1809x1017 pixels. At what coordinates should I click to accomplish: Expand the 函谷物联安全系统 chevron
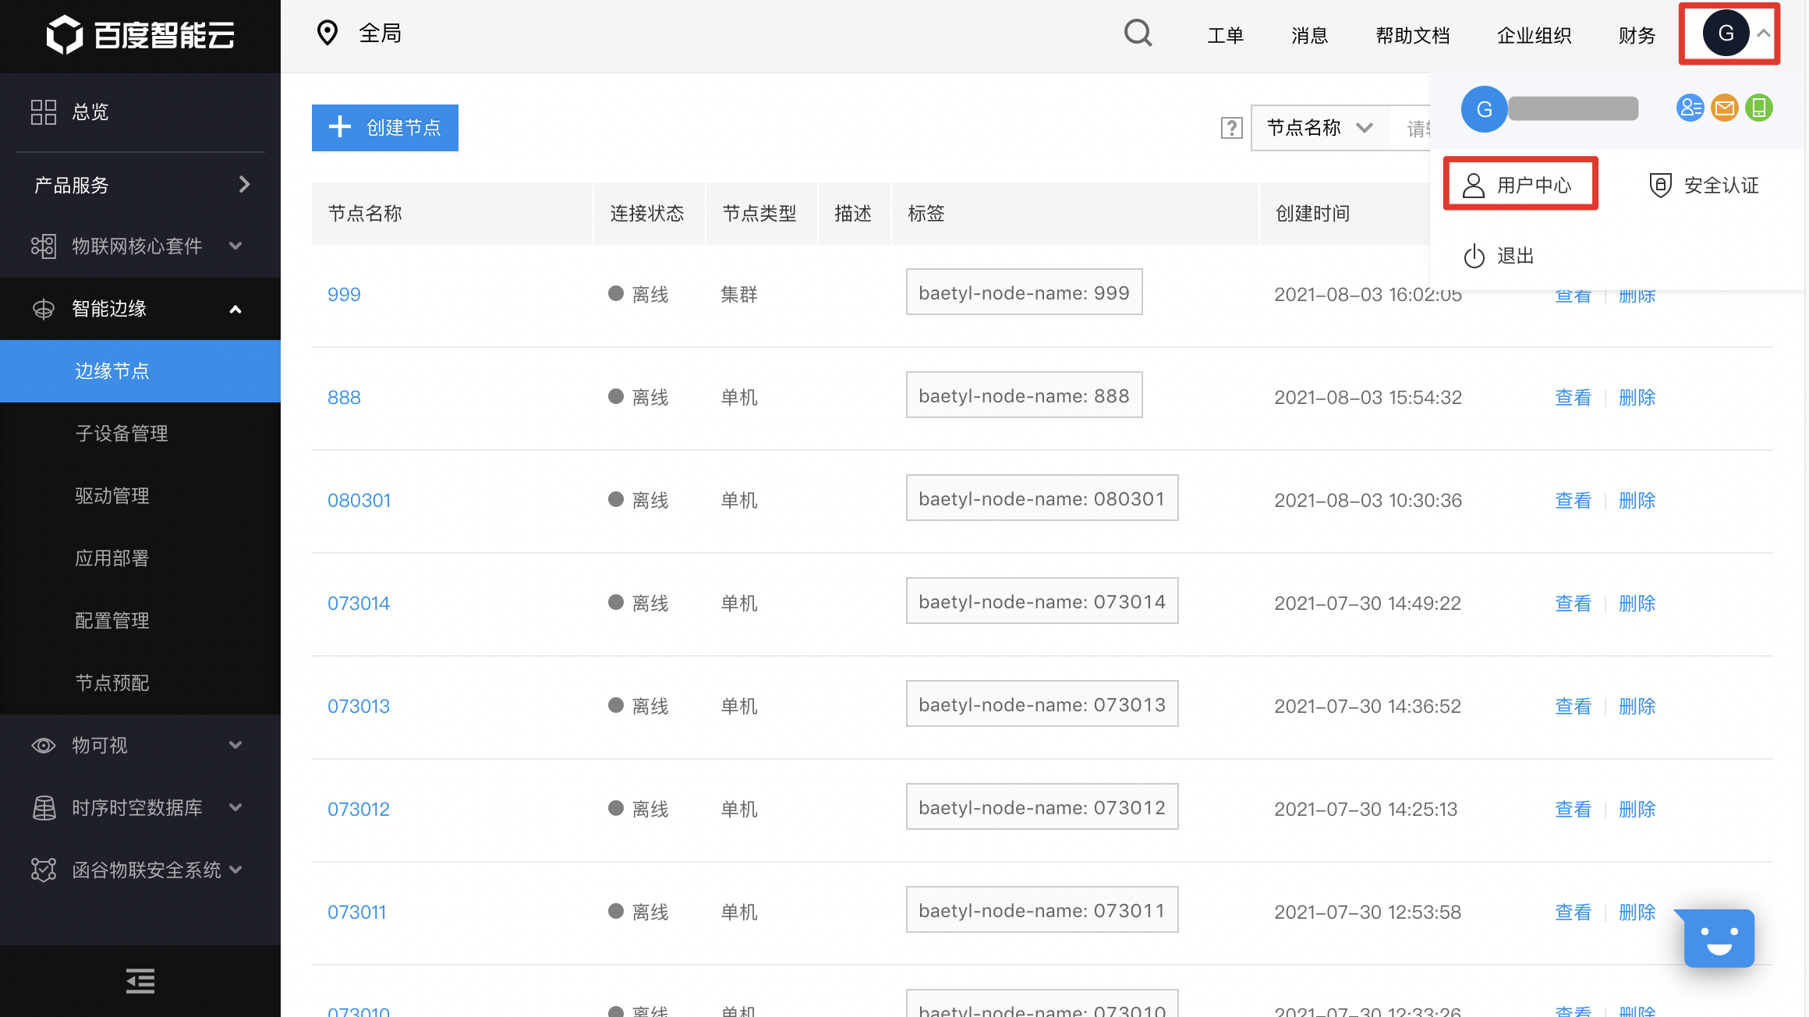[x=235, y=870]
